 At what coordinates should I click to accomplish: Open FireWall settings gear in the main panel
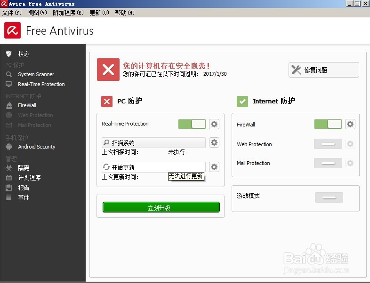[x=350, y=124]
